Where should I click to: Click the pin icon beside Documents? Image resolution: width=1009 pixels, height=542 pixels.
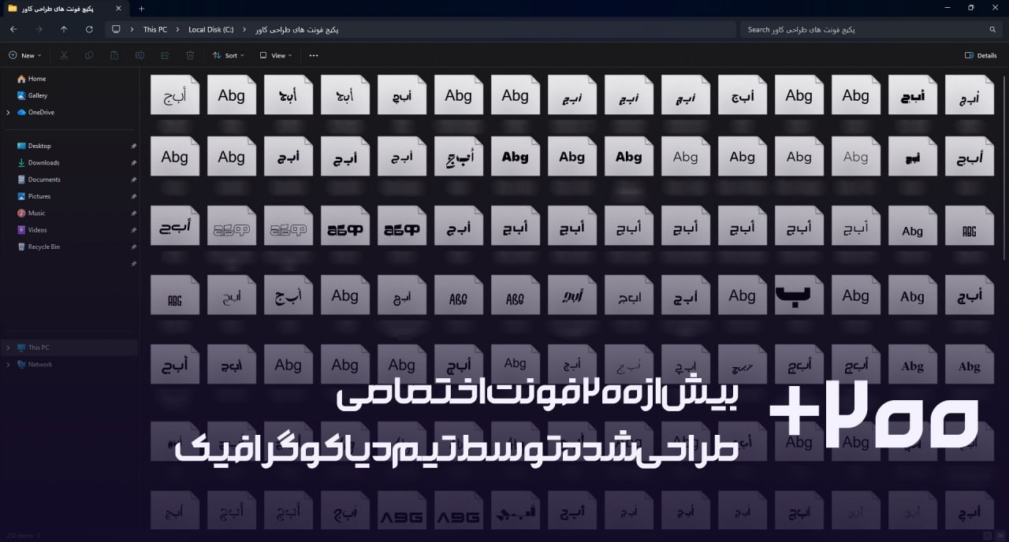pos(133,180)
